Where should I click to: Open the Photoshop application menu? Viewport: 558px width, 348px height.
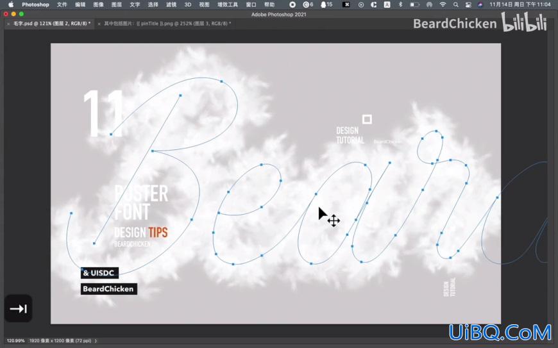coord(35,4)
